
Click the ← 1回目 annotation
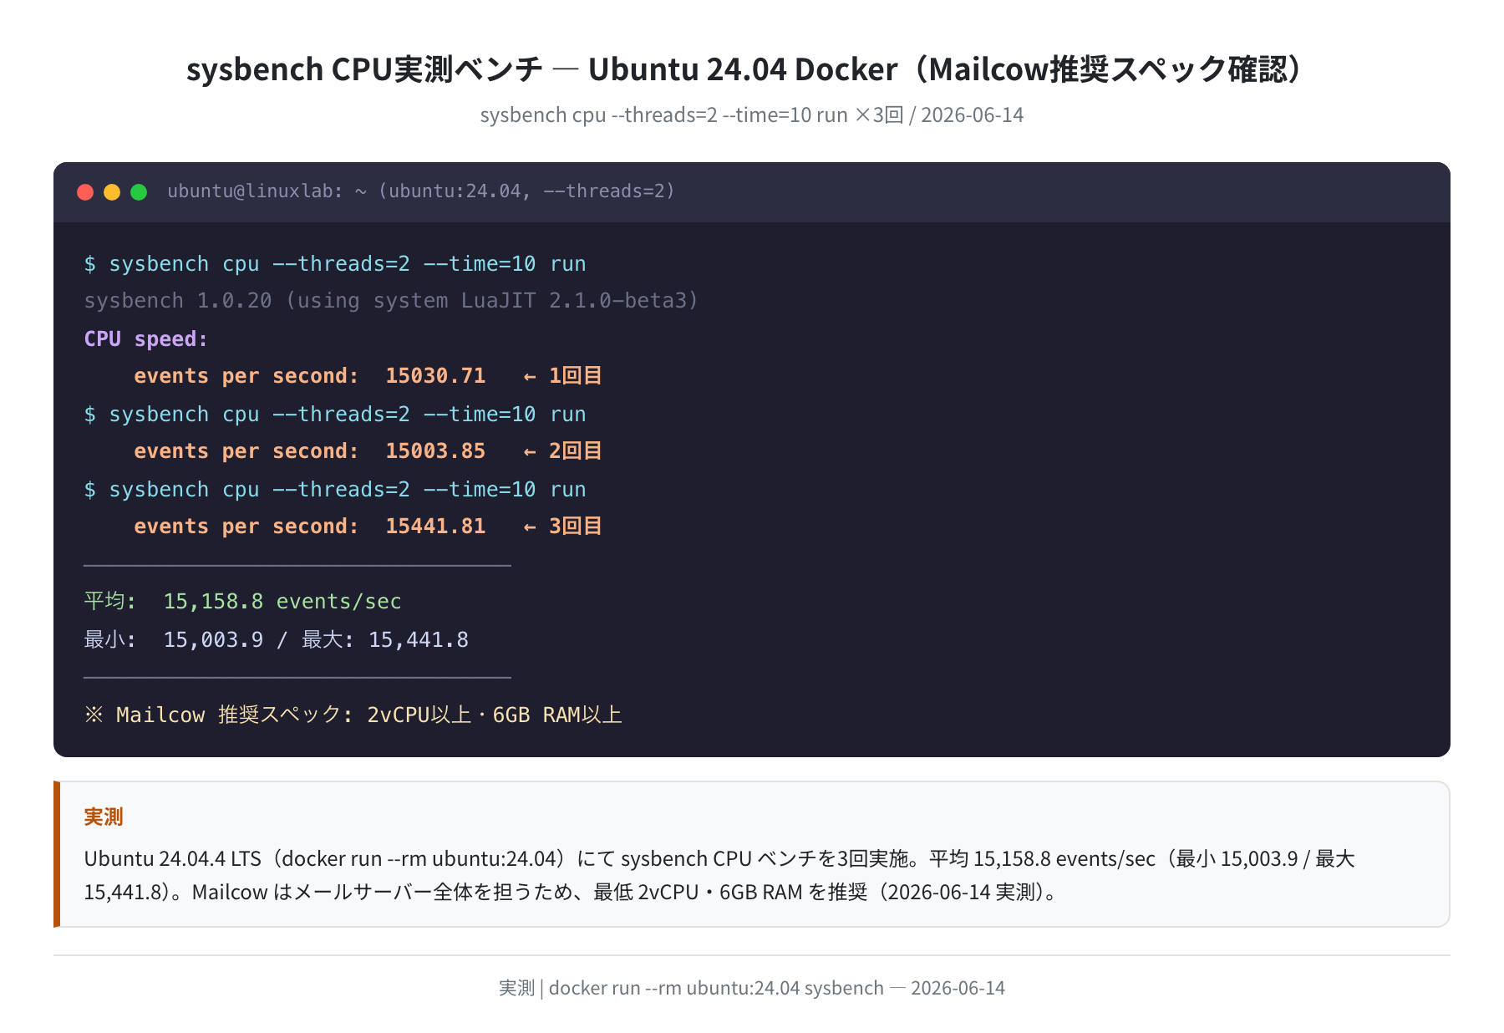coord(563,376)
